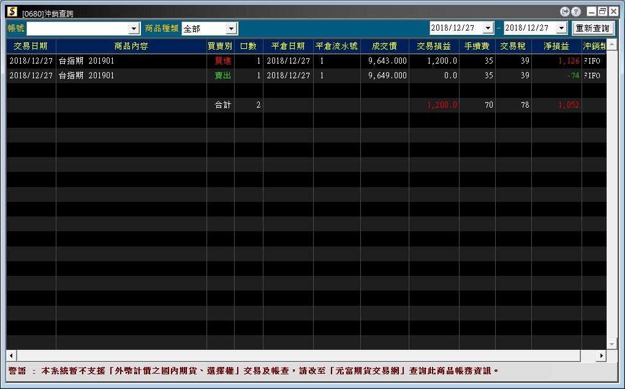Click trade profit 0.0 in 賣出 row

click(450, 76)
